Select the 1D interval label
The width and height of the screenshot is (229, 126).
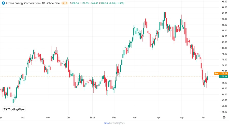click(x=44, y=3)
